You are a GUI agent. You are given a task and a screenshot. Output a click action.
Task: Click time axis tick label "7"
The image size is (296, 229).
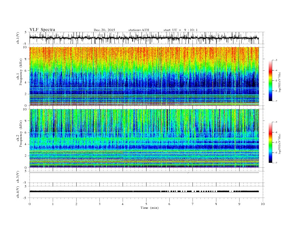193,204
